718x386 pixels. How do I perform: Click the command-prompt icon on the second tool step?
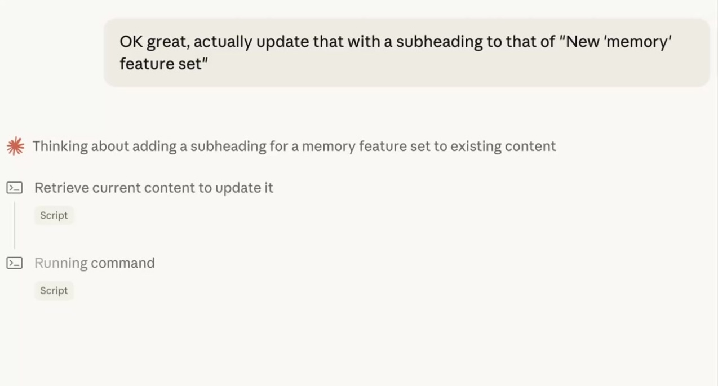(x=14, y=263)
